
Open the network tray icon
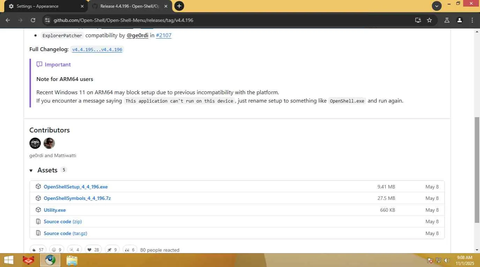click(x=438, y=260)
